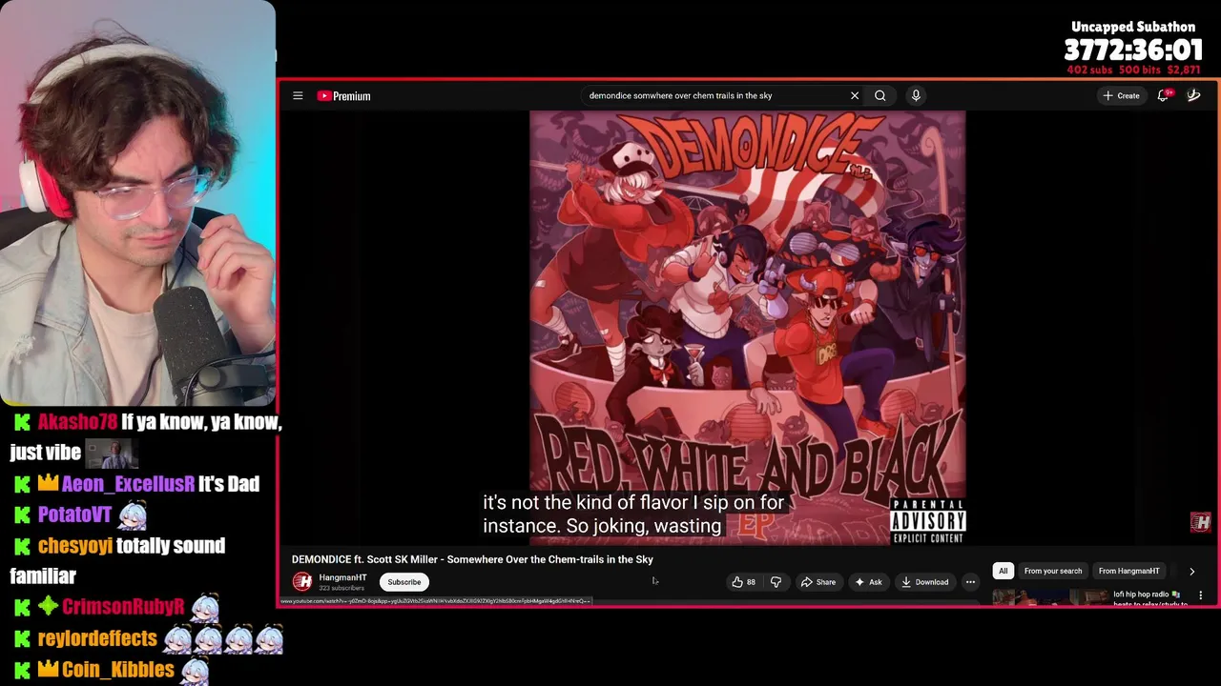1221x686 pixels.
Task: Subscribe to HangmanHT
Action: click(404, 582)
